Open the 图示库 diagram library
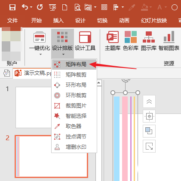This screenshot has height=181, width=181. (x=149, y=41)
